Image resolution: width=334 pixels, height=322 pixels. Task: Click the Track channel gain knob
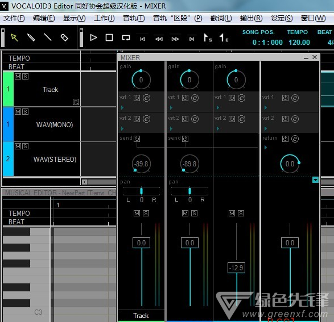coord(141,80)
